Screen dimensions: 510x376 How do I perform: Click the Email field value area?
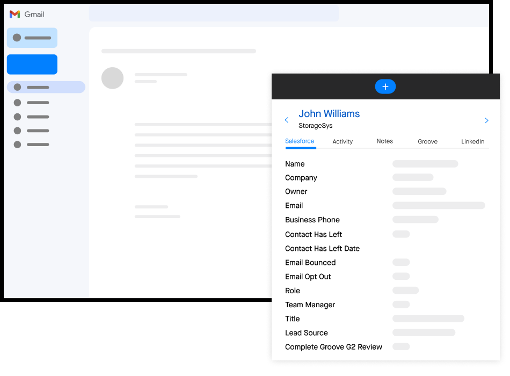tap(438, 205)
